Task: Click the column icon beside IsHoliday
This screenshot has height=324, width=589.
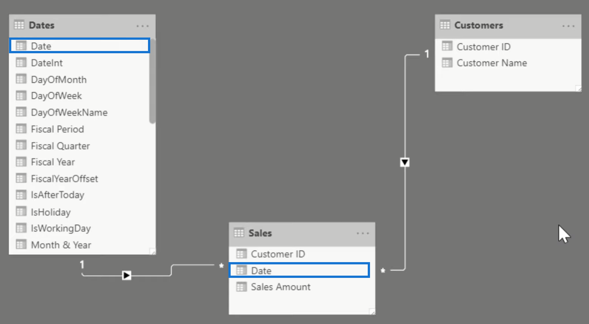Action: click(21, 211)
